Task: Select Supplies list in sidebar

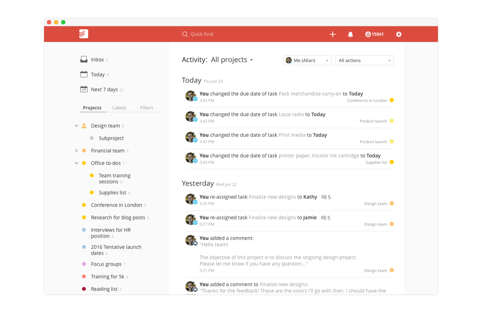Action: click(112, 192)
